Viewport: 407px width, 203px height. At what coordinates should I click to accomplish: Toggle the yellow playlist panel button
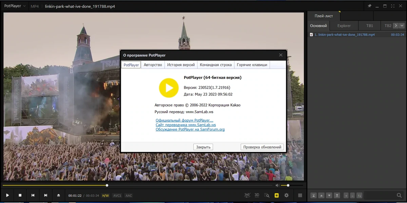pos(276,195)
